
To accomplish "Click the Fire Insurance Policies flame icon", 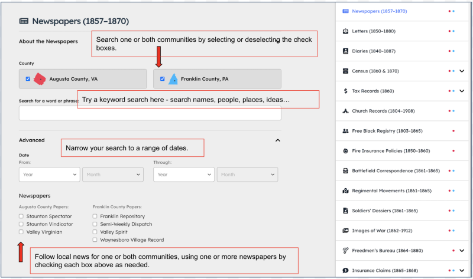I will coord(345,151).
